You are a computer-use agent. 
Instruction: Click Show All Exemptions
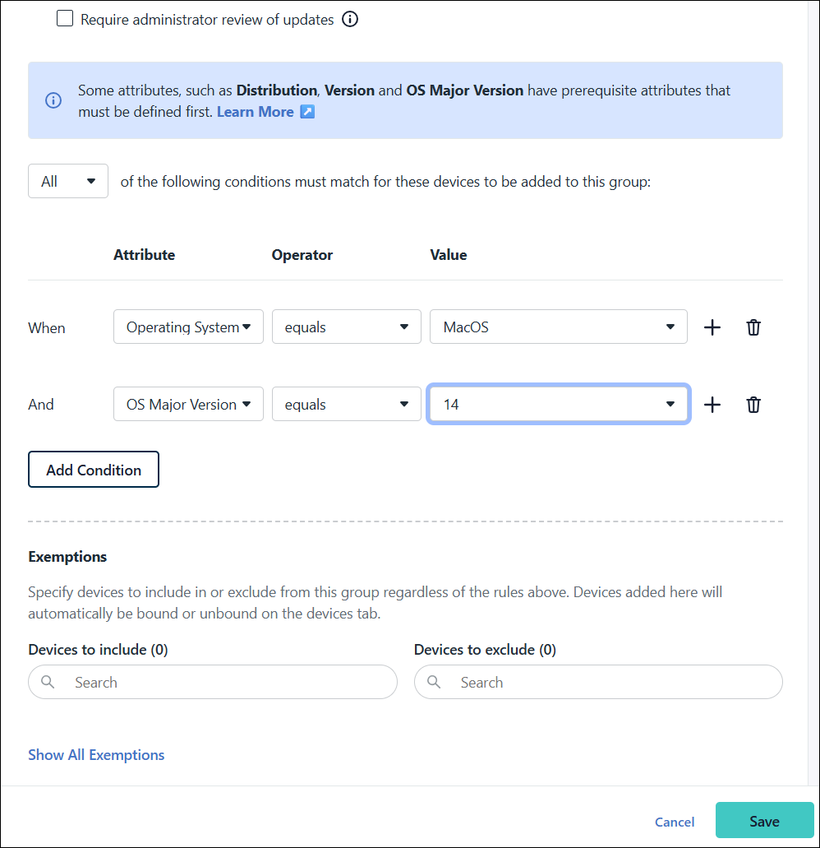(x=96, y=754)
